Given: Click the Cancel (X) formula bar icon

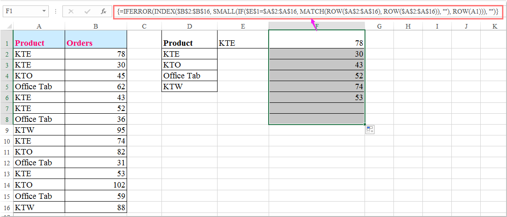Looking at the screenshot, I should (x=71, y=11).
